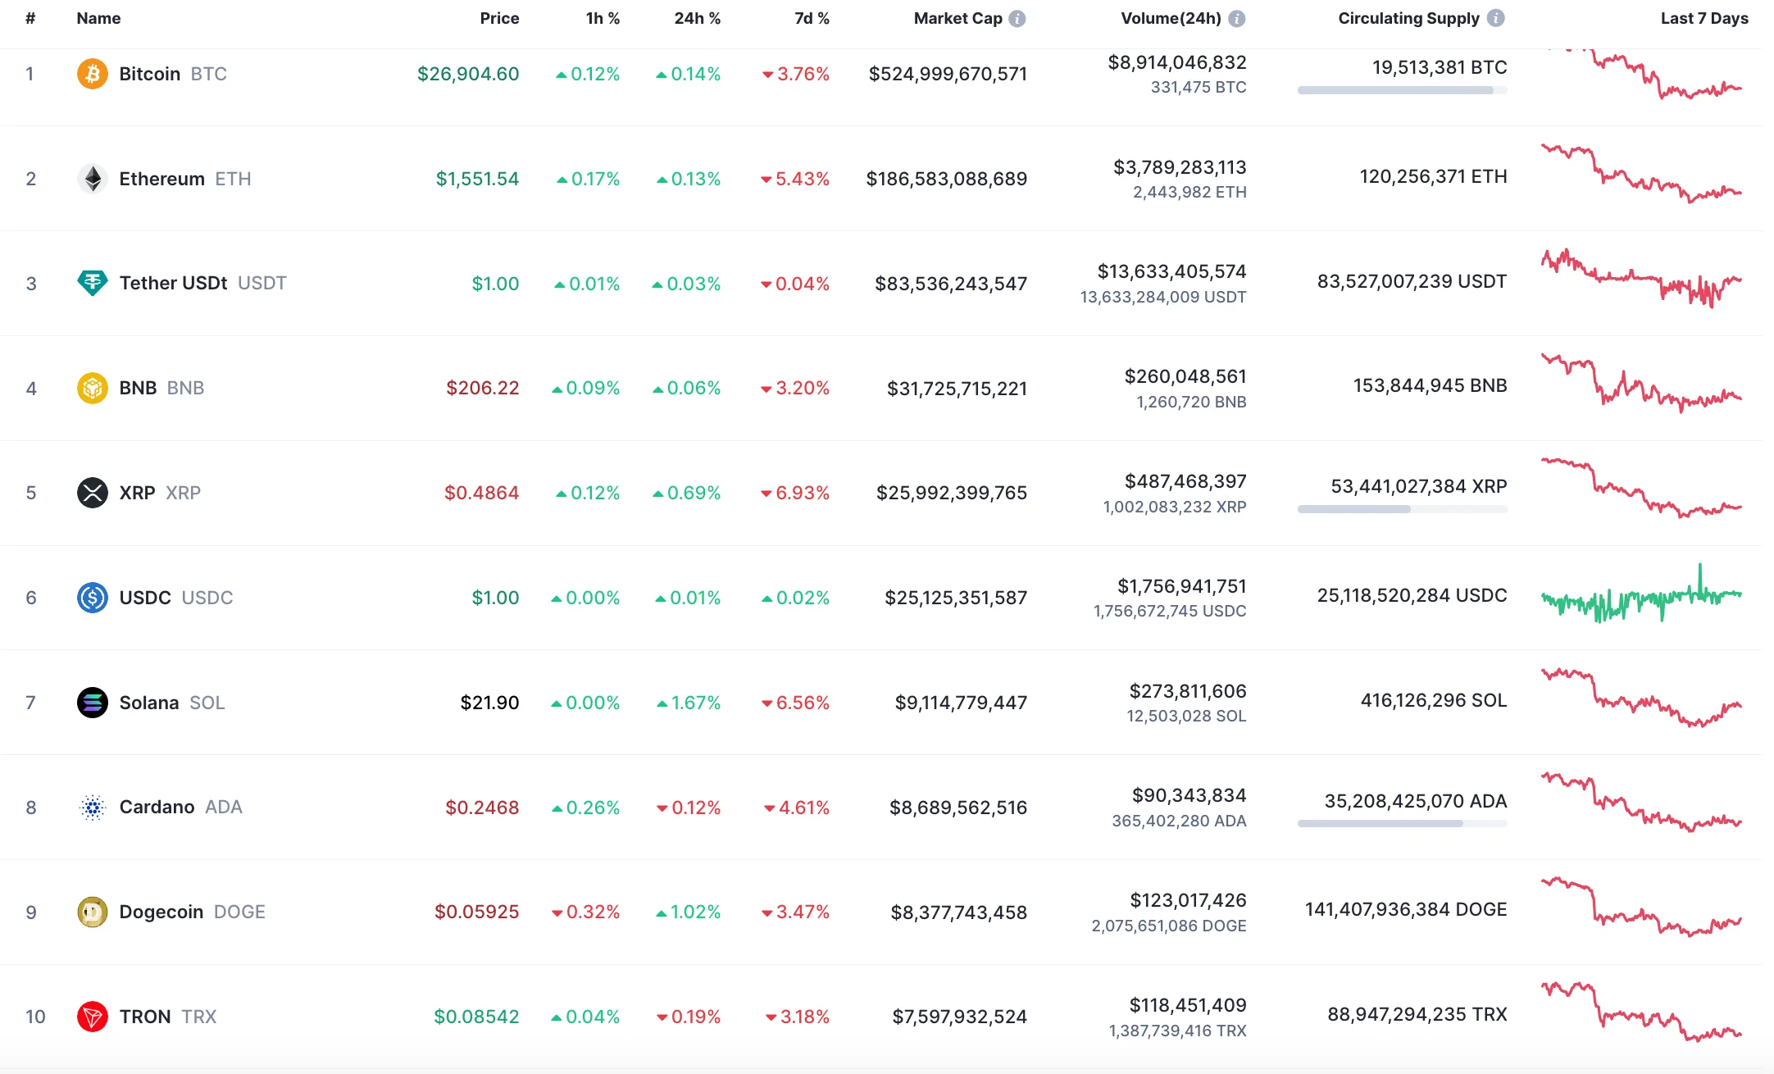The height and width of the screenshot is (1074, 1774).
Task: Click Ethereum 24h volume $3,789,283,113 link
Action: tap(1180, 167)
